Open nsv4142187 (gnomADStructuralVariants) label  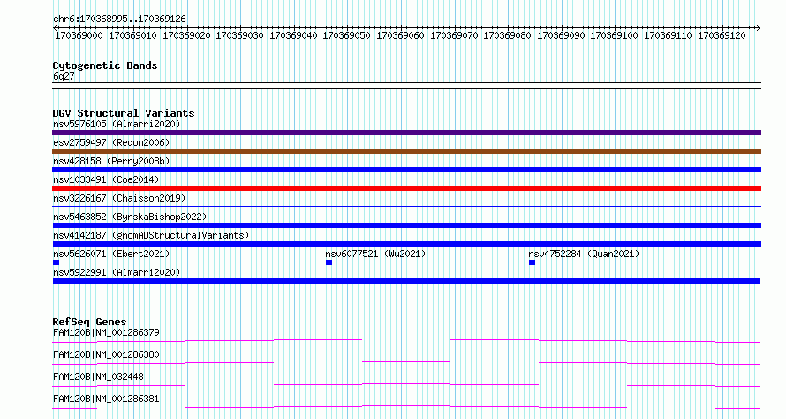click(151, 235)
